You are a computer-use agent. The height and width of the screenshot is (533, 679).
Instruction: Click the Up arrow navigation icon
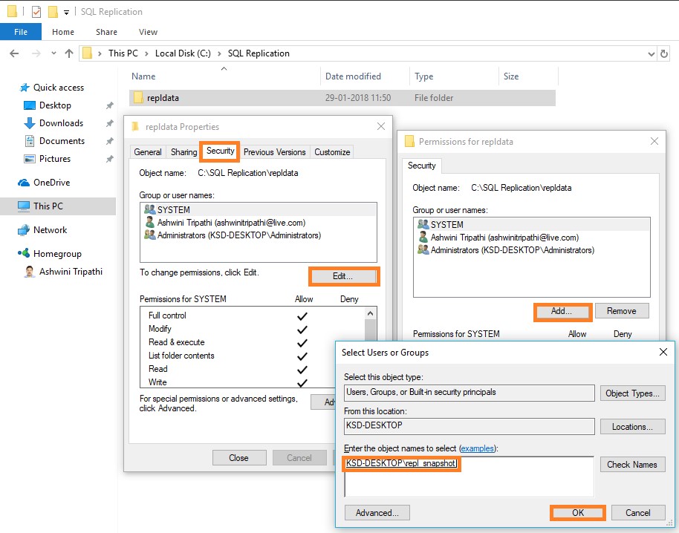coord(69,53)
